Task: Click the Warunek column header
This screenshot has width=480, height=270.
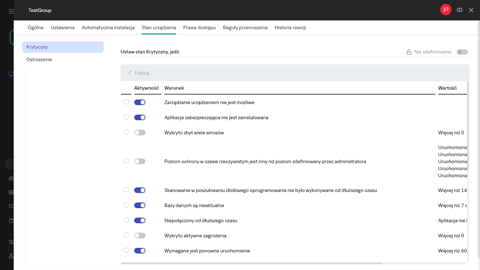Action: [174, 88]
